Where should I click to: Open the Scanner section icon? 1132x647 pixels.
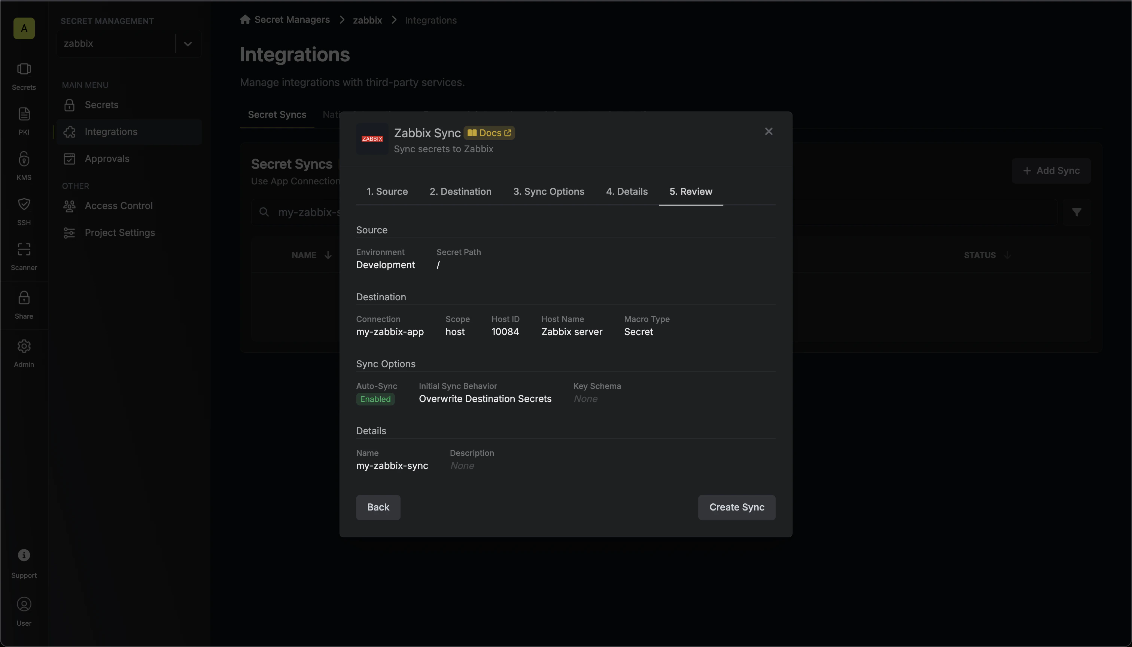(24, 257)
